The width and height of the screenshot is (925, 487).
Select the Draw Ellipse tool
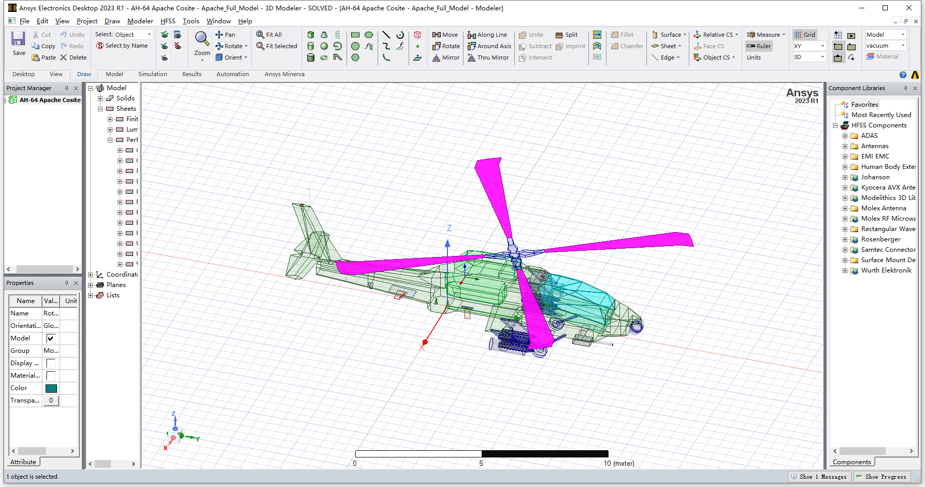(x=369, y=35)
